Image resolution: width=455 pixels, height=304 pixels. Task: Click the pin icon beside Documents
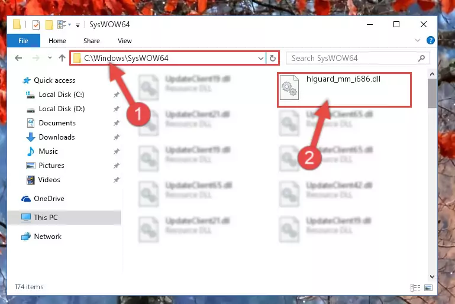tap(117, 123)
